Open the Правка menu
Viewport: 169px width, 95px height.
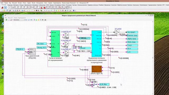point(6,3)
